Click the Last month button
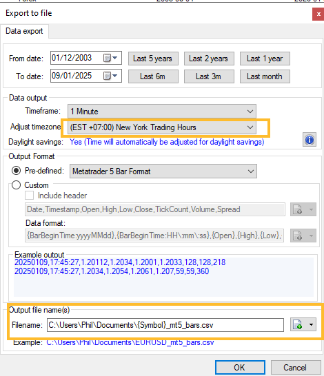Image resolution: width=324 pixels, height=376 pixels. click(265, 76)
